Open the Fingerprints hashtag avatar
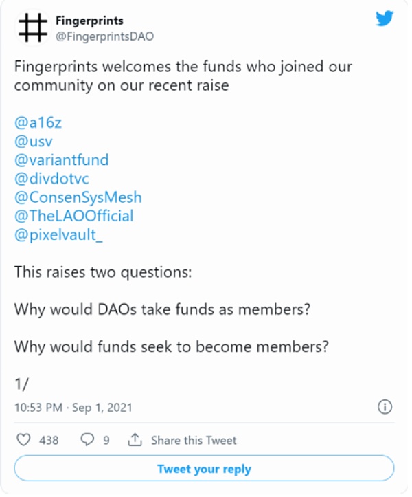This screenshot has width=412, height=497. coord(32,27)
